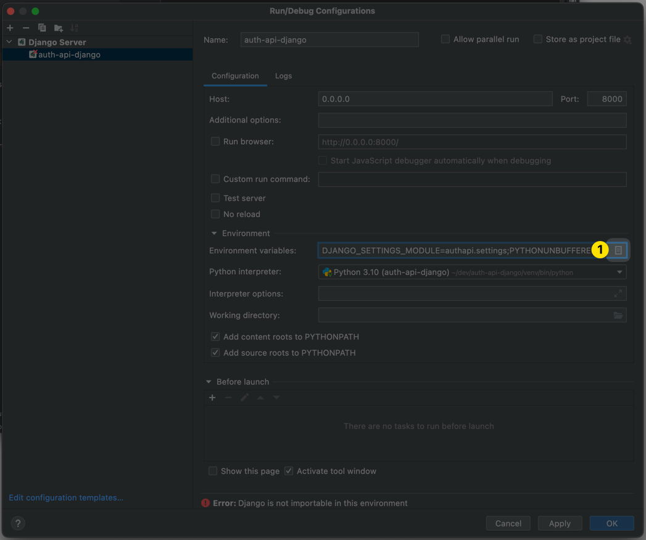
Task: Click the Host input field
Action: coord(435,99)
